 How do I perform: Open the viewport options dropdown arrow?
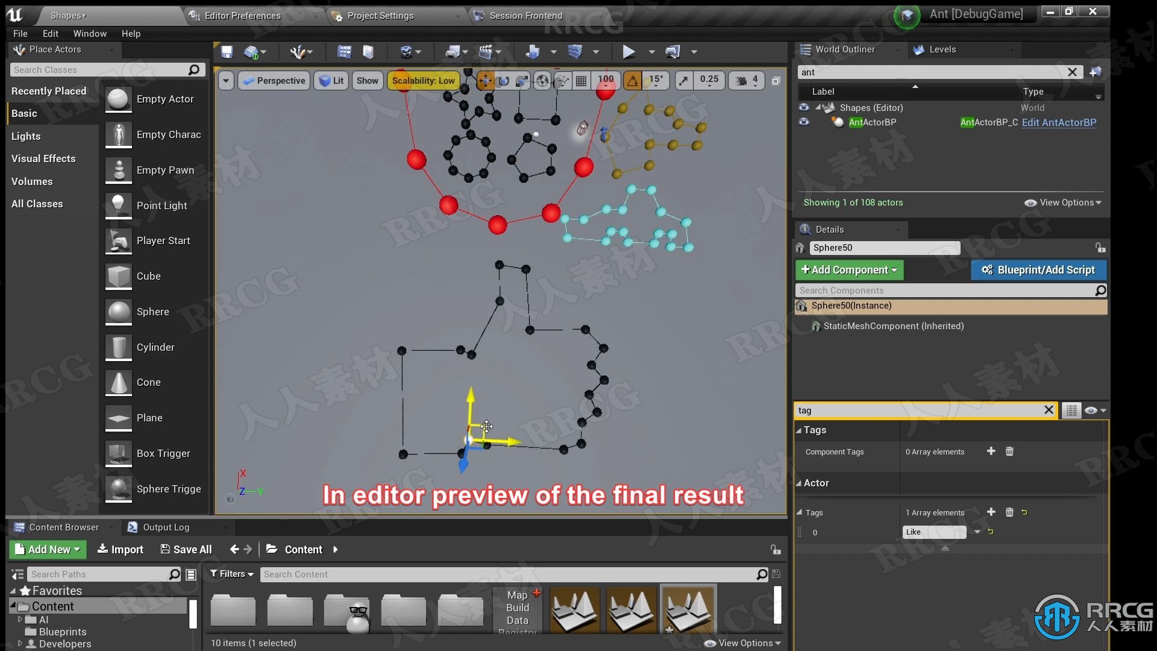tap(226, 81)
